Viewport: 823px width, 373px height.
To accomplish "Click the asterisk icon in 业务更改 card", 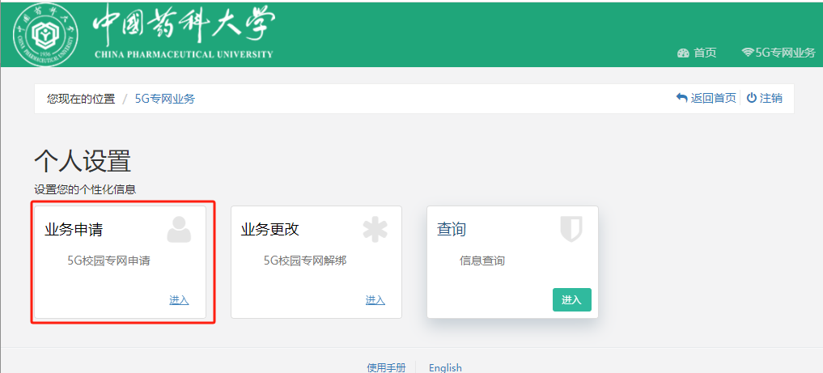I will (375, 230).
